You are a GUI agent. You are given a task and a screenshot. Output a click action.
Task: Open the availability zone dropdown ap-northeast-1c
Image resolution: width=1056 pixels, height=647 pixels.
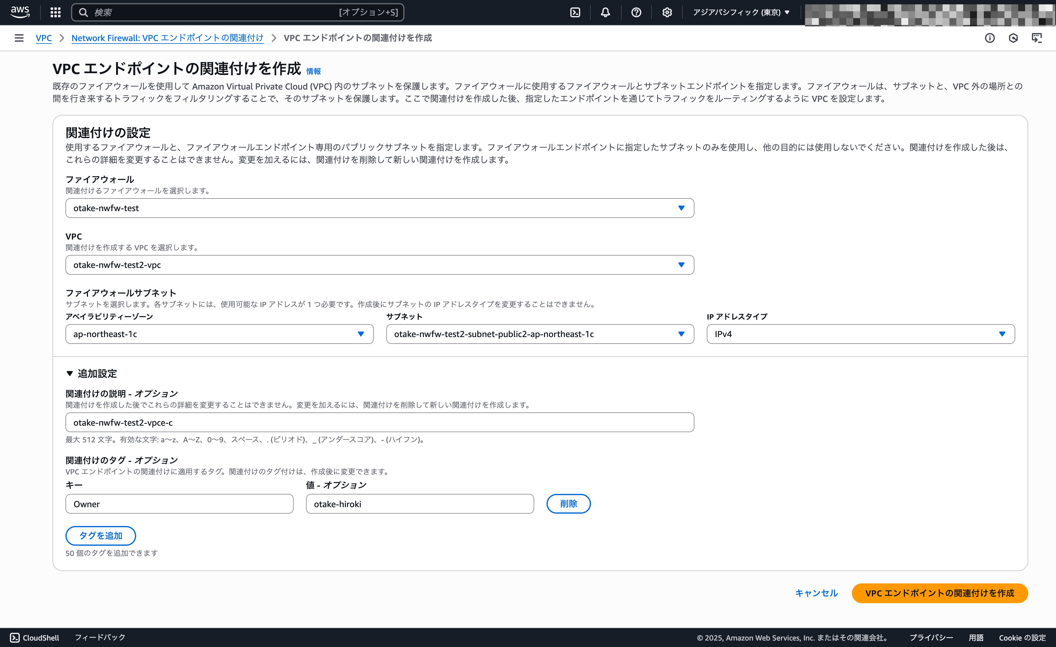point(220,334)
